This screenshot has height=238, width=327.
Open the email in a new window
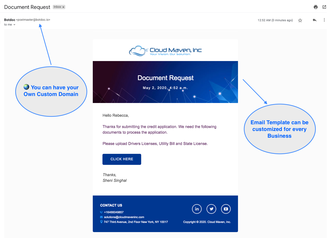tap(324, 7)
